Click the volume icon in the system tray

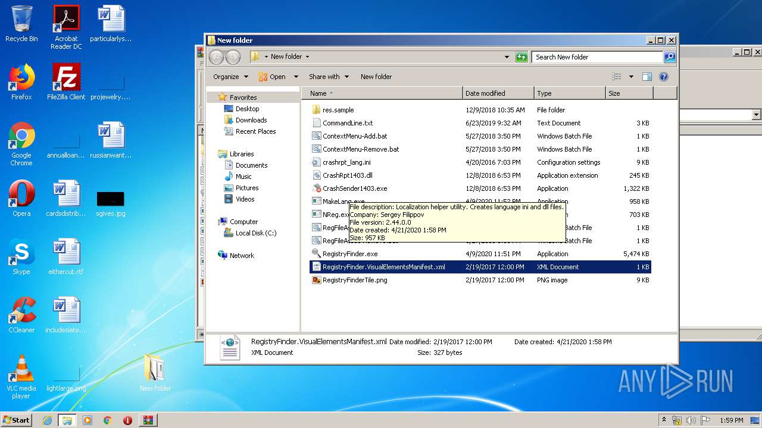[x=691, y=420]
